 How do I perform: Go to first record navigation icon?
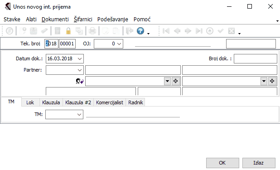pos(166,31)
